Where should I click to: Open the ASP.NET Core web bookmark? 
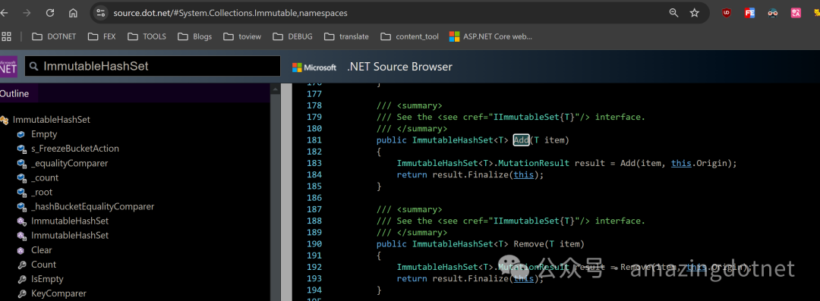click(490, 36)
